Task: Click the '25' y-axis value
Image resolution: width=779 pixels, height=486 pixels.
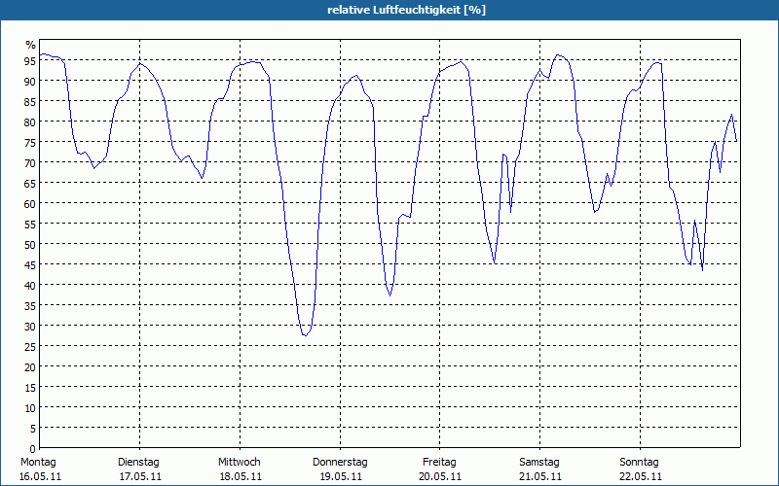Action: (30, 347)
